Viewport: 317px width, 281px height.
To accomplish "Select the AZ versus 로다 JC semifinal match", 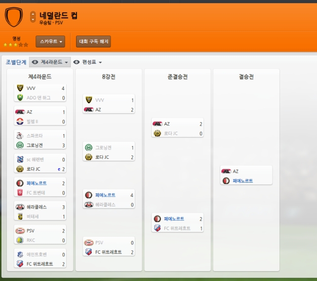I will coord(177,129).
